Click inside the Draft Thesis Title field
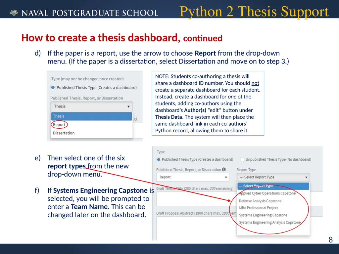This screenshot has height=254, width=339. click(x=197, y=199)
